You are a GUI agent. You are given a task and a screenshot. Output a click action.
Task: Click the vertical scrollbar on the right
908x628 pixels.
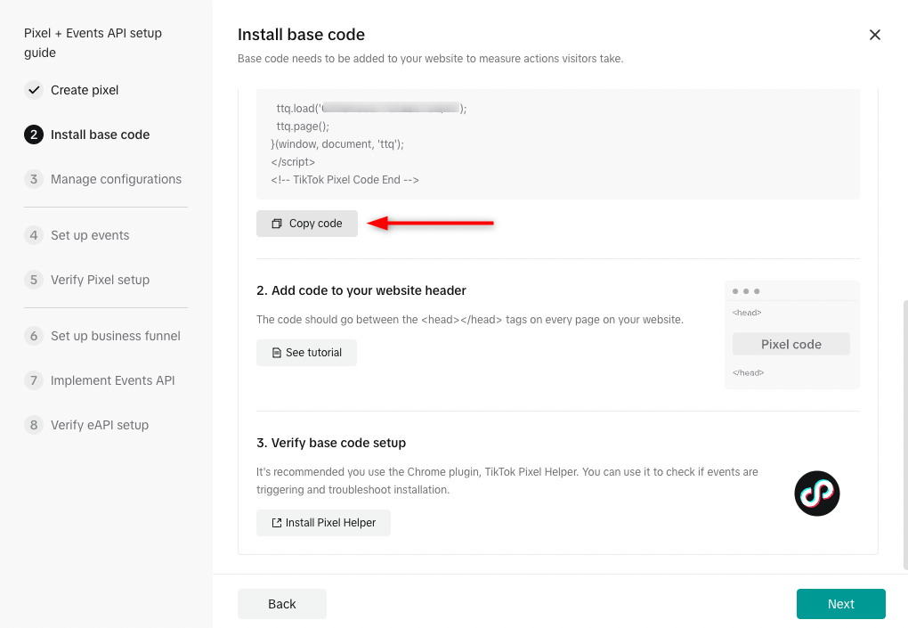point(905,435)
